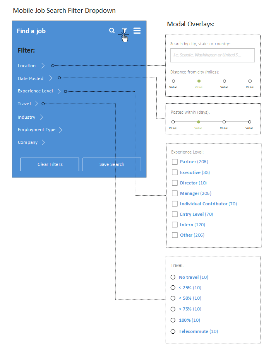The image size is (271, 348).
Task: Select the Travel filter row
Action: (x=28, y=104)
